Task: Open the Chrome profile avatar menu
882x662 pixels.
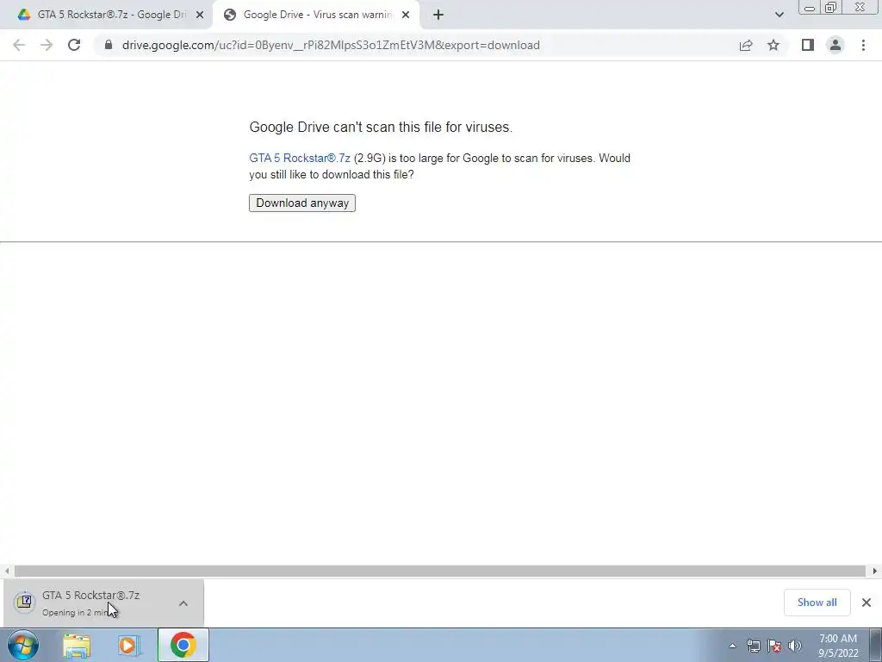Action: 835,45
